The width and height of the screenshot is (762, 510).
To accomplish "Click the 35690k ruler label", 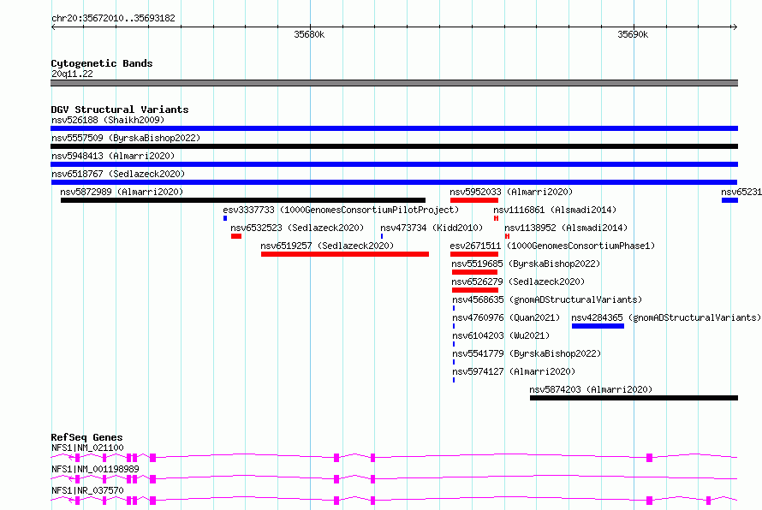I will 633,34.
